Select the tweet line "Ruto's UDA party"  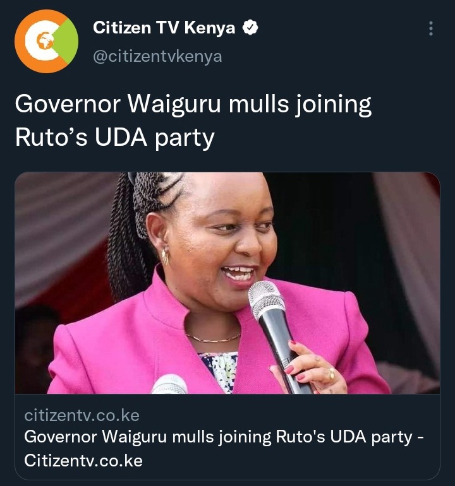click(115, 138)
